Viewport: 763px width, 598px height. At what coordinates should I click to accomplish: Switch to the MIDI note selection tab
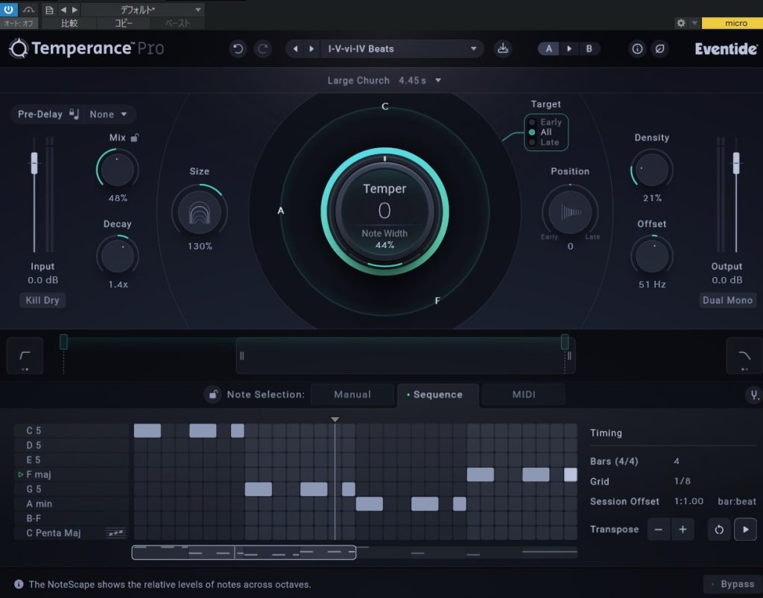tap(523, 395)
